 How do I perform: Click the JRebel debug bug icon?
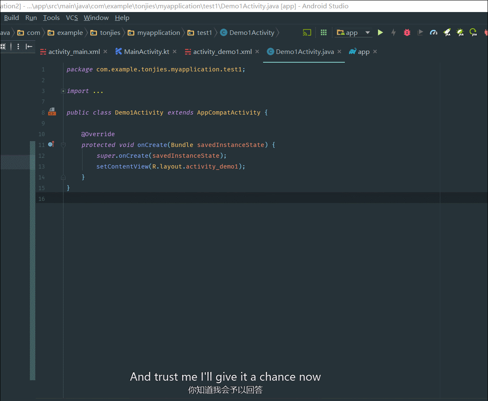click(x=460, y=32)
